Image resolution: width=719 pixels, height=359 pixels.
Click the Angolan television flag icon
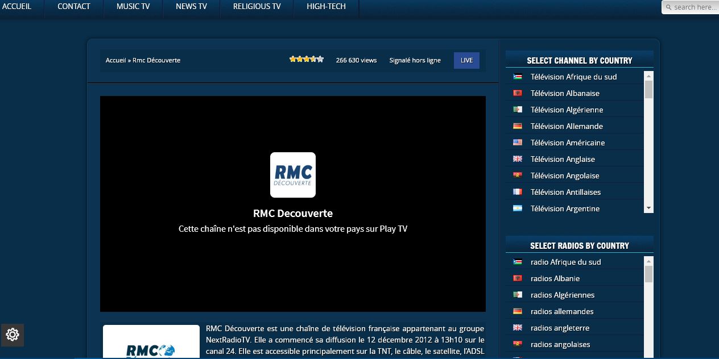pyautogui.click(x=518, y=176)
